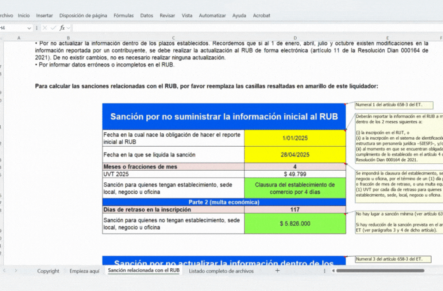Open the Vista ribbon tab

[187, 16]
